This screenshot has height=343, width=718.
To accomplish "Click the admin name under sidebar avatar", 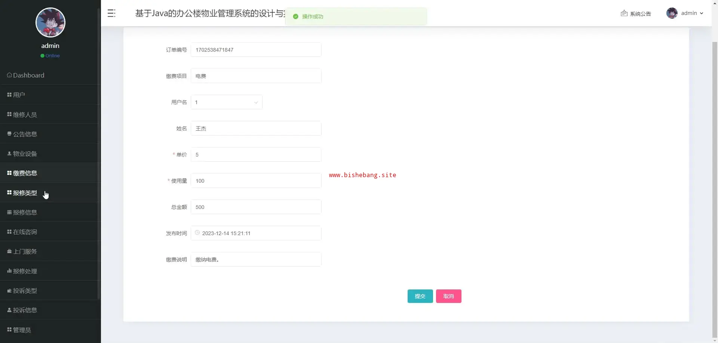I will (x=50, y=46).
